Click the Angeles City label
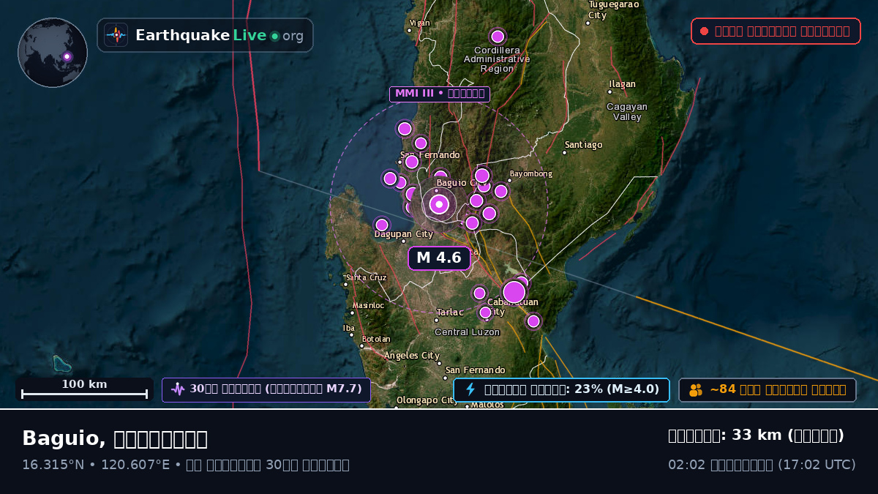Image resolution: width=878 pixels, height=494 pixels. pyautogui.click(x=412, y=356)
